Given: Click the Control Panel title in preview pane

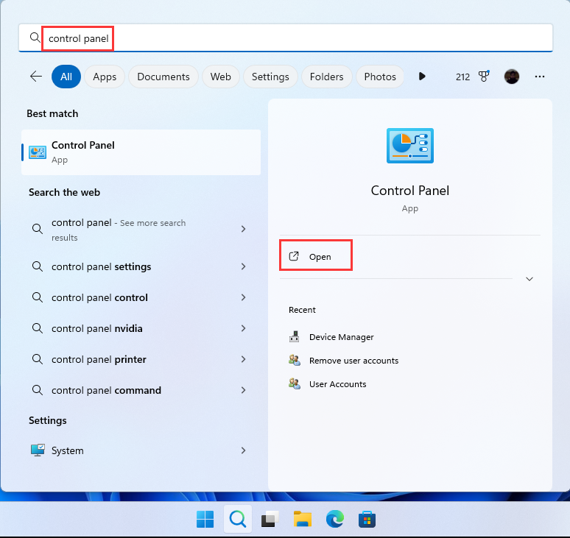Looking at the screenshot, I should coord(409,191).
